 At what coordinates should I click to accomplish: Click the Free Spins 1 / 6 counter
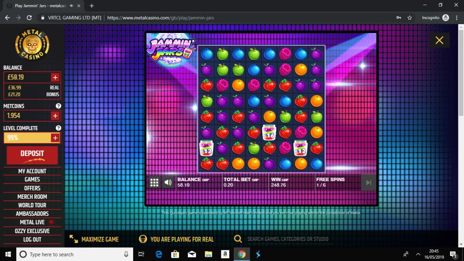click(330, 182)
